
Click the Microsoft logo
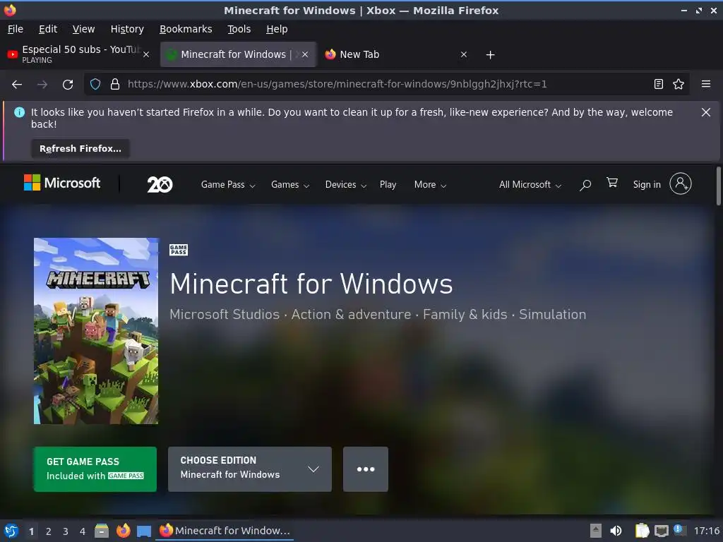click(x=62, y=183)
